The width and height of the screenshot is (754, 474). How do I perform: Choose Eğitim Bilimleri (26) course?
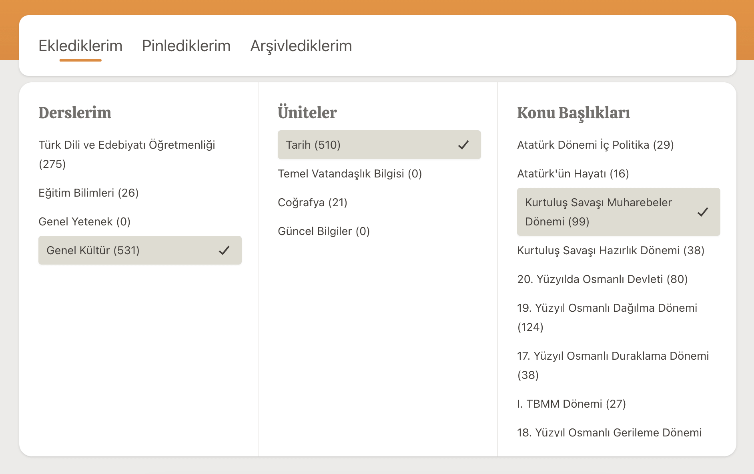pyautogui.click(x=88, y=193)
